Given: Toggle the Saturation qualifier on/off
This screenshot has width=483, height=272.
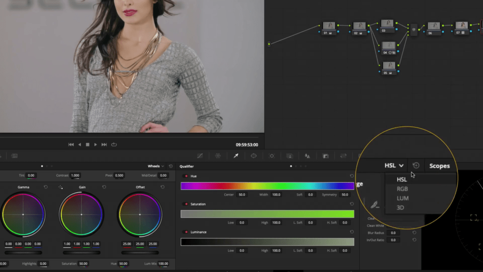Looking at the screenshot, I should tap(186, 204).
